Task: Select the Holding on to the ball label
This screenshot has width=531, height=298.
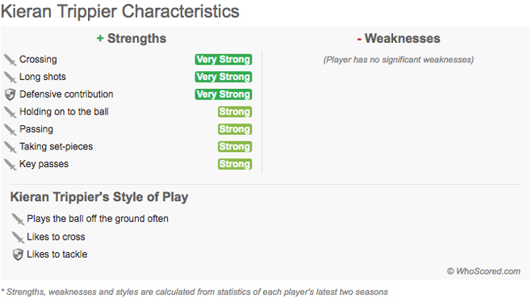Action: pos(64,111)
